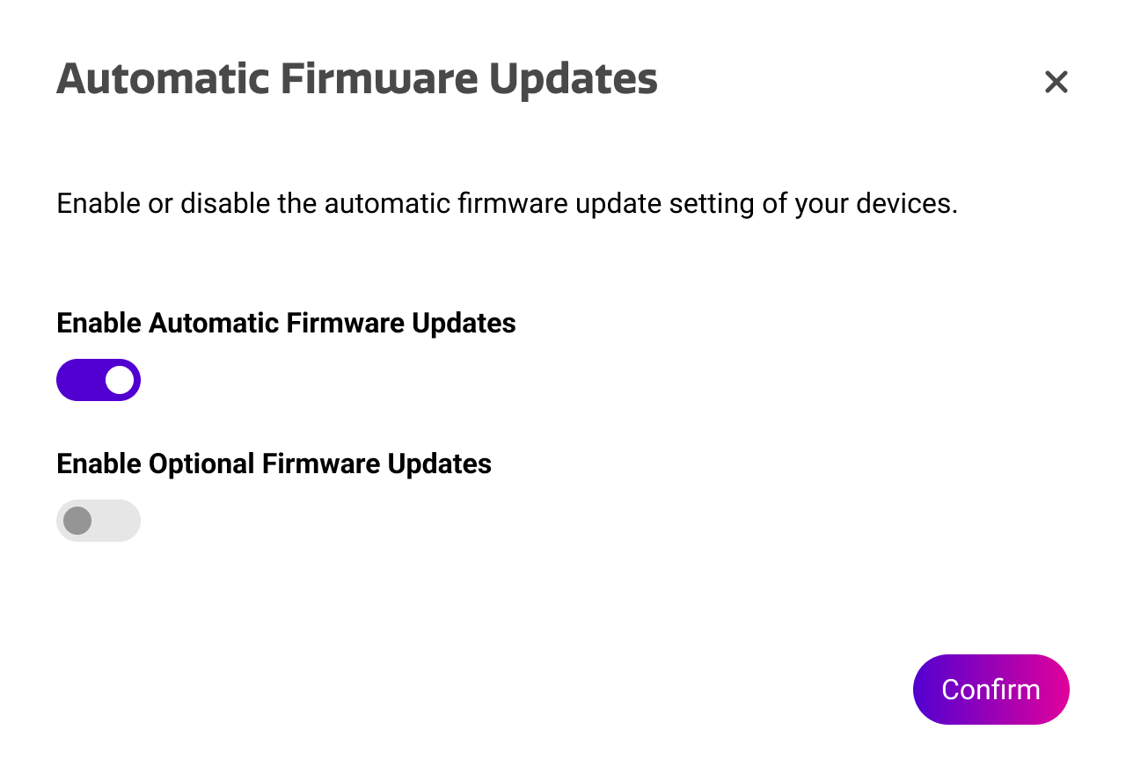Switch on the gray optional updates toggle
The width and height of the screenshot is (1126, 781).
pos(99,521)
